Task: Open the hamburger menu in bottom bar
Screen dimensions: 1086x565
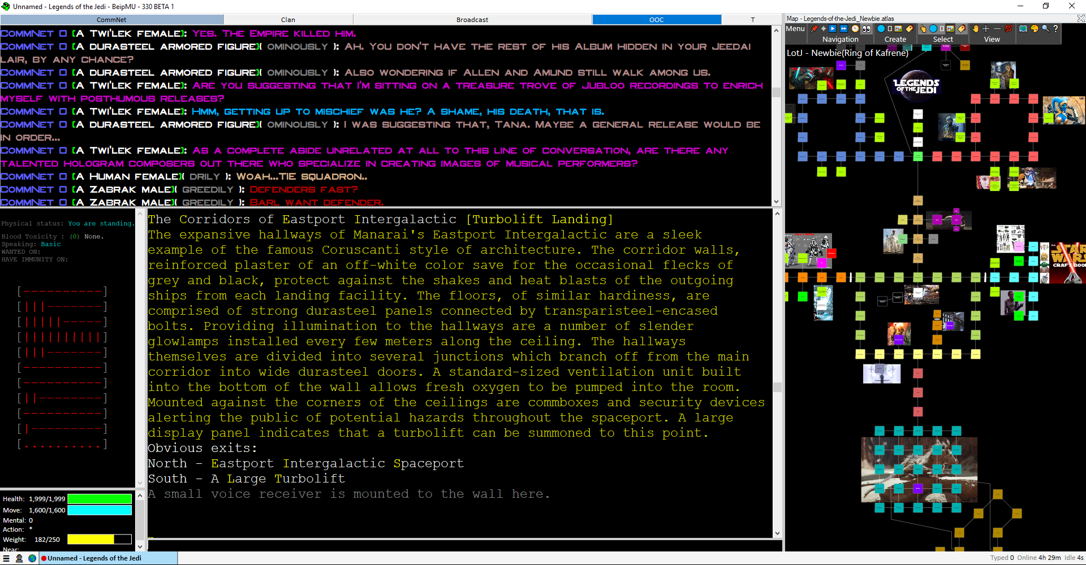Action: pyautogui.click(x=6, y=558)
